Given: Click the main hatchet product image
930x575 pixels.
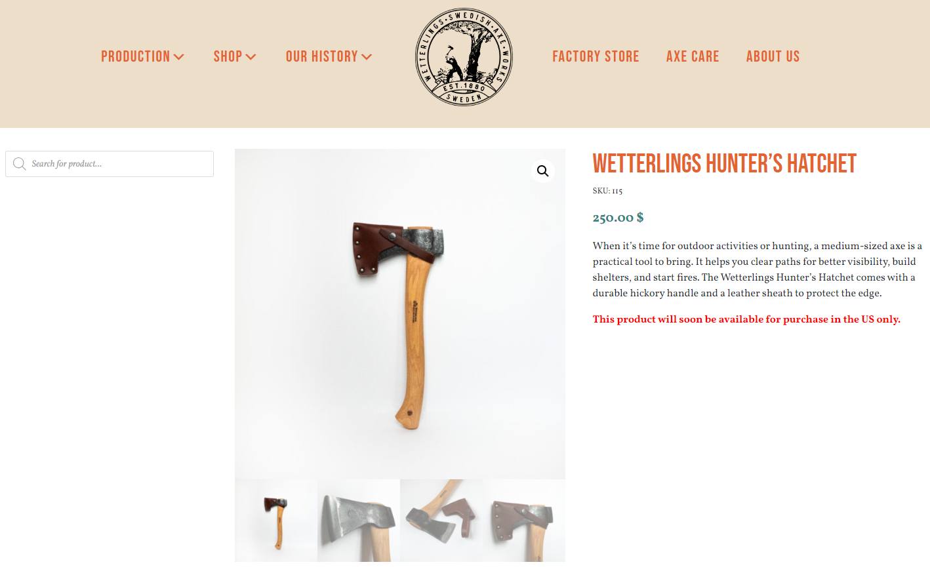Looking at the screenshot, I should 400,314.
